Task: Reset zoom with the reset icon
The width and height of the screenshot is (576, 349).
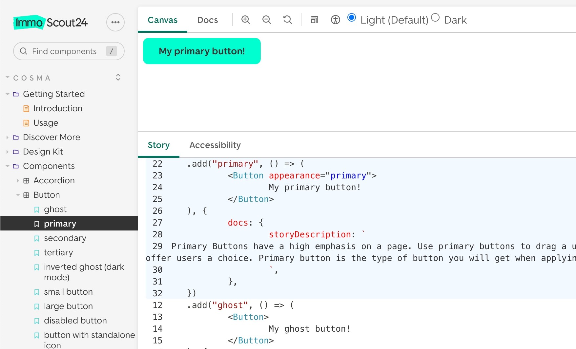Action: 287,20
